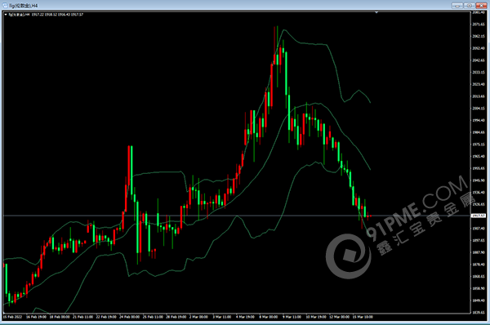Screen dimensions: 490x325
Task: Close the chart window
Action: pyautogui.click(x=481, y=6)
